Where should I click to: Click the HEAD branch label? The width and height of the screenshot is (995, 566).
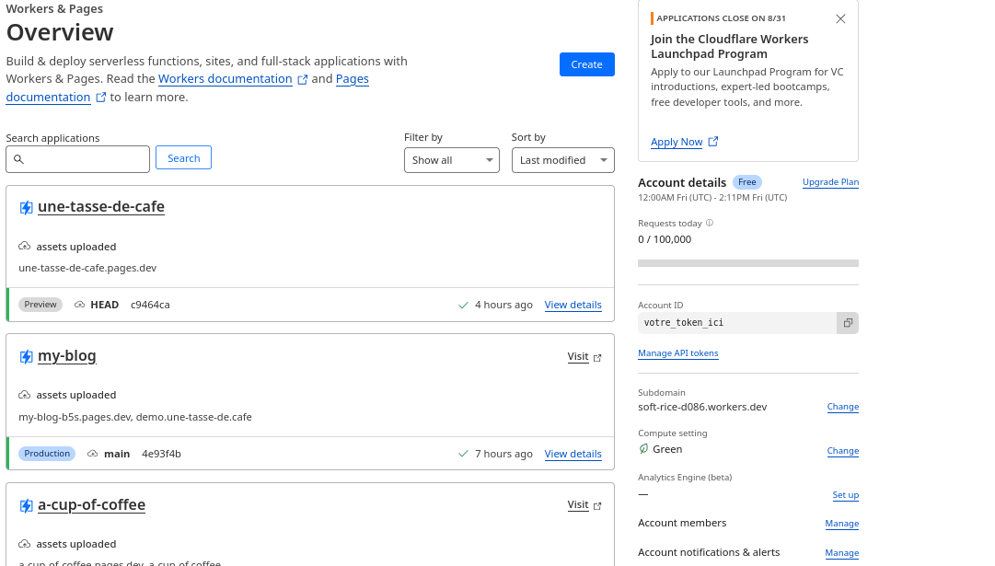[x=105, y=305]
